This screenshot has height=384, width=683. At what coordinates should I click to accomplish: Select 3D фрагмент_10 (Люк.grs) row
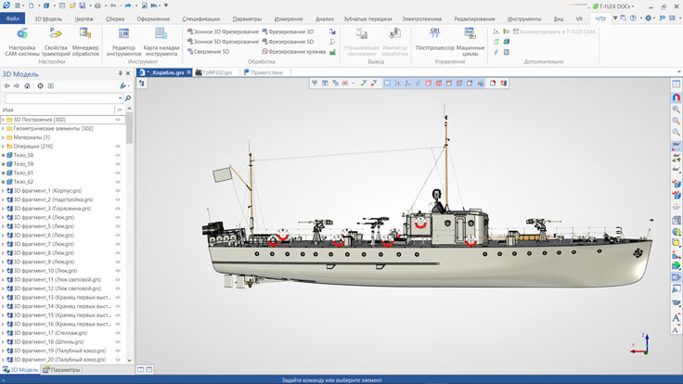tap(63, 271)
